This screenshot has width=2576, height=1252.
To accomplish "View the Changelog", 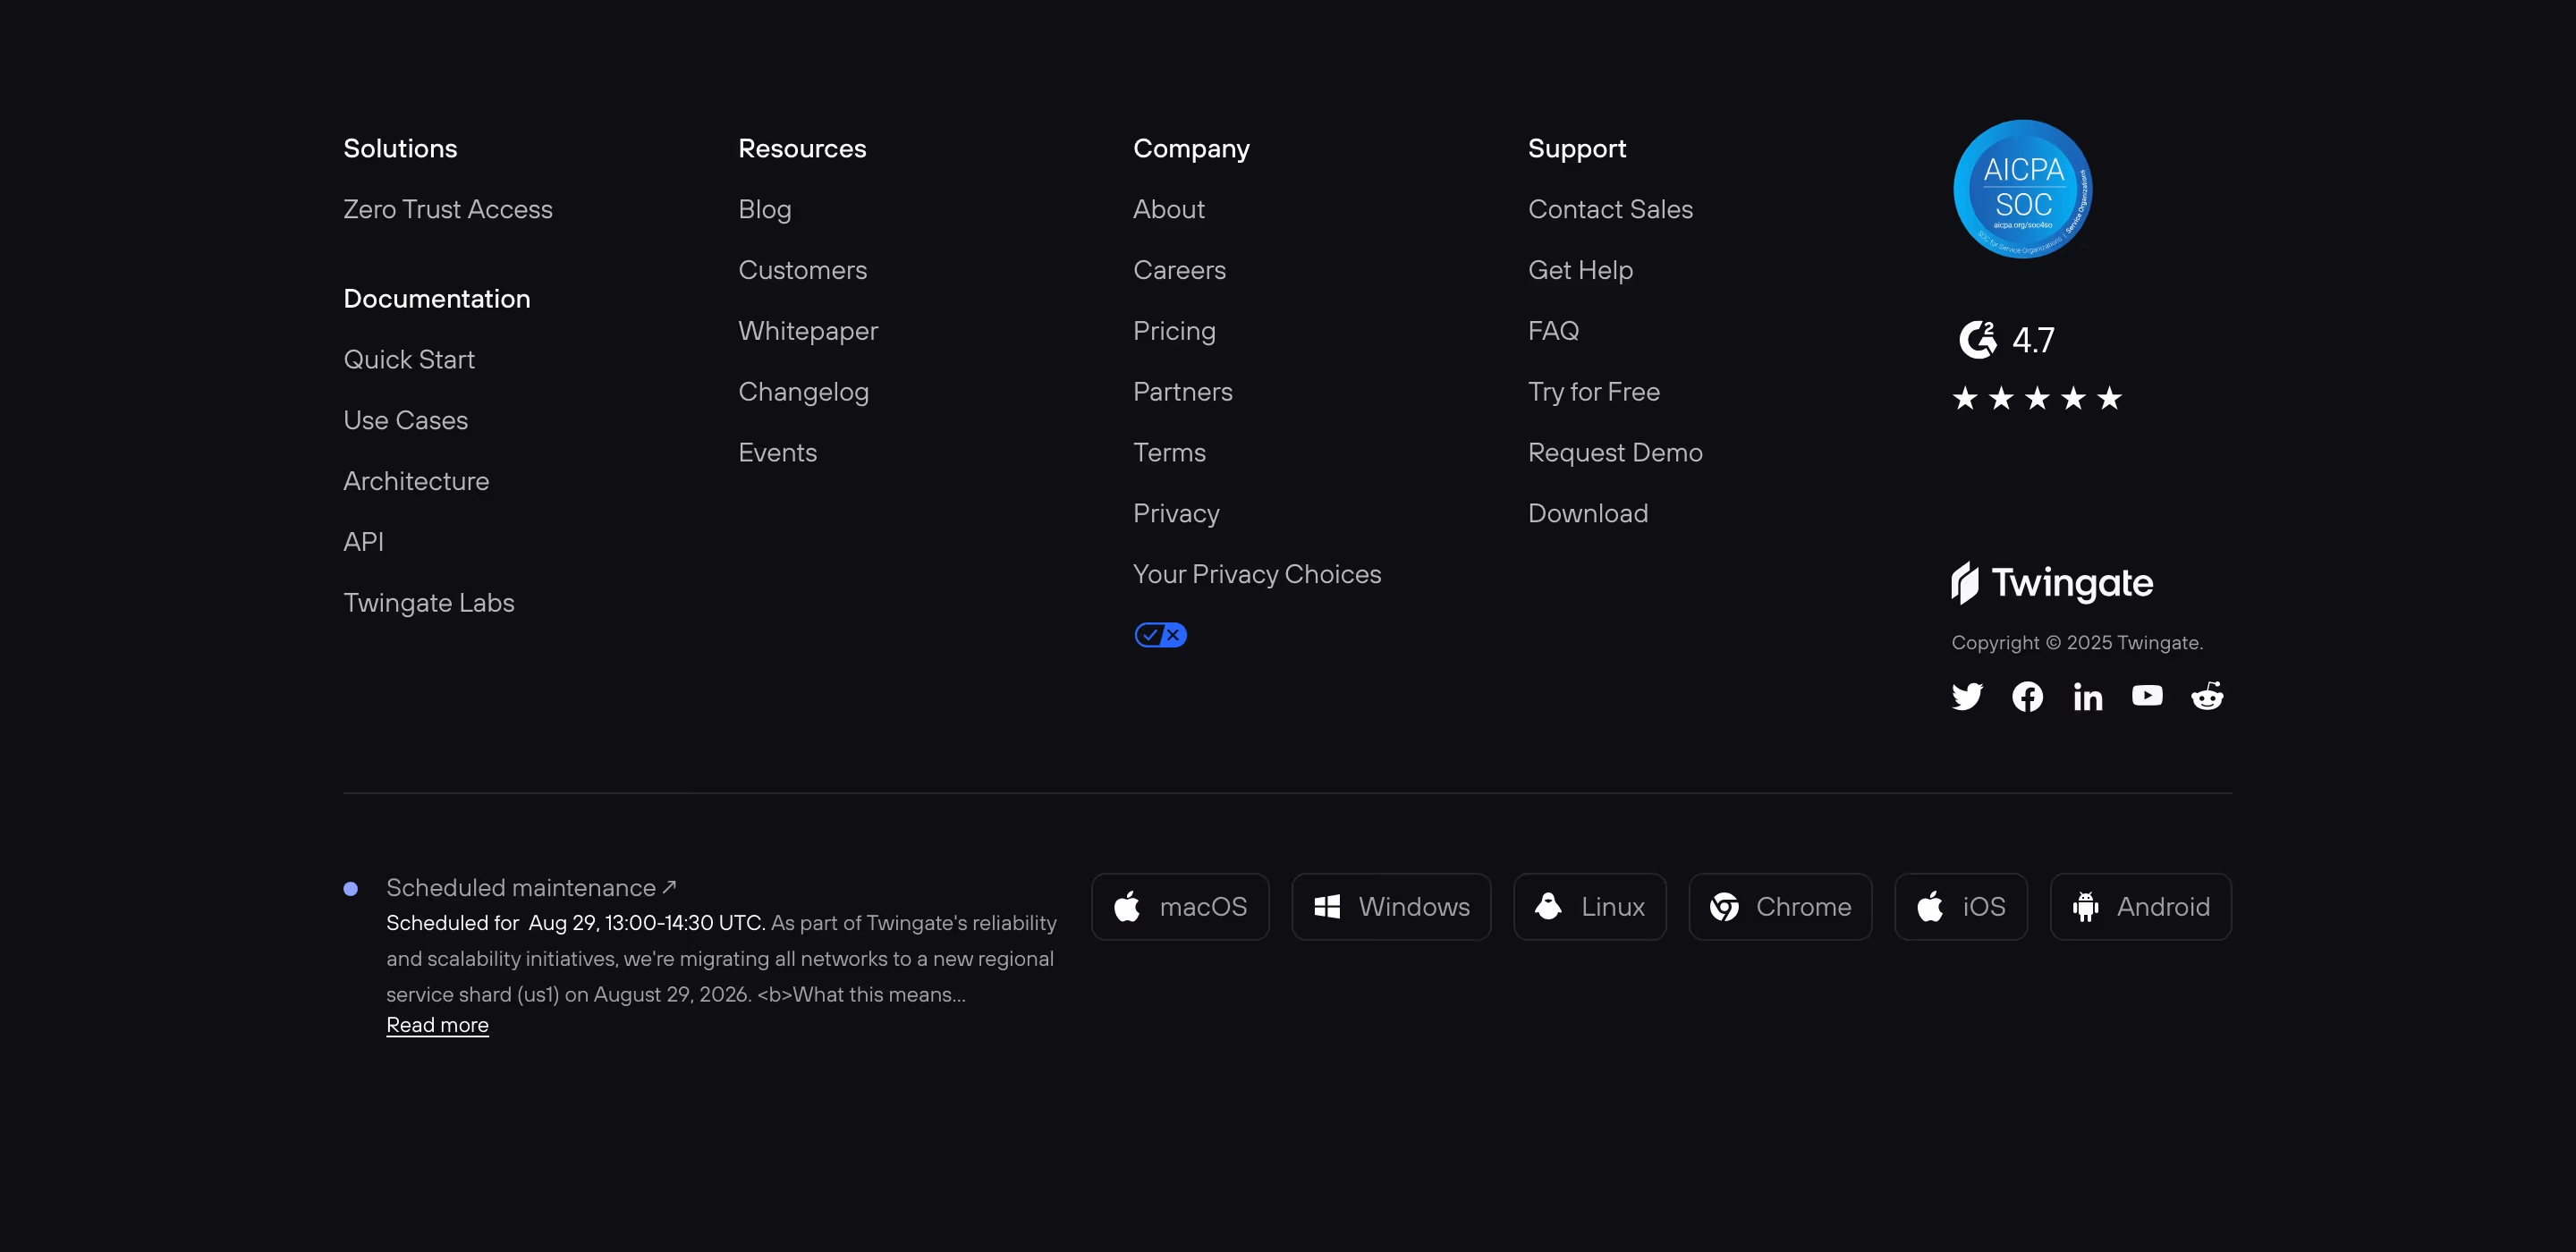I will coord(803,391).
